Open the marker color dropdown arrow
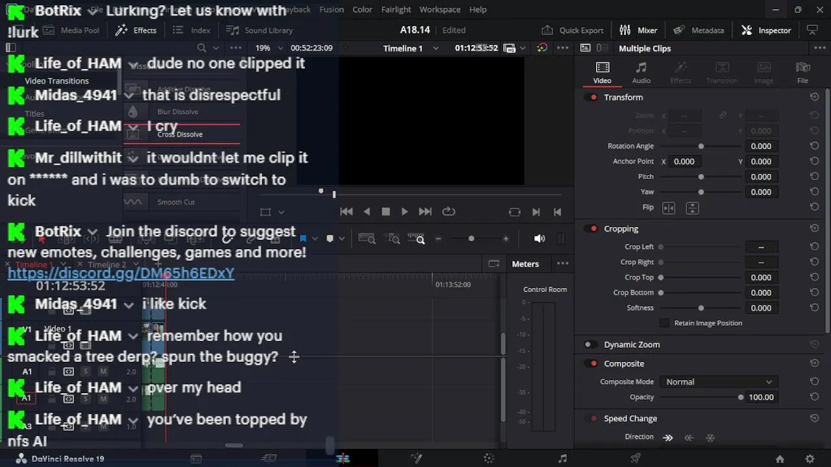 [x=341, y=239]
